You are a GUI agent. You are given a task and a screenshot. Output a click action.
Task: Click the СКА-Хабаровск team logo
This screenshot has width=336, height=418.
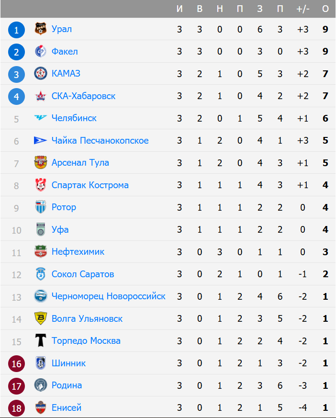[41, 96]
